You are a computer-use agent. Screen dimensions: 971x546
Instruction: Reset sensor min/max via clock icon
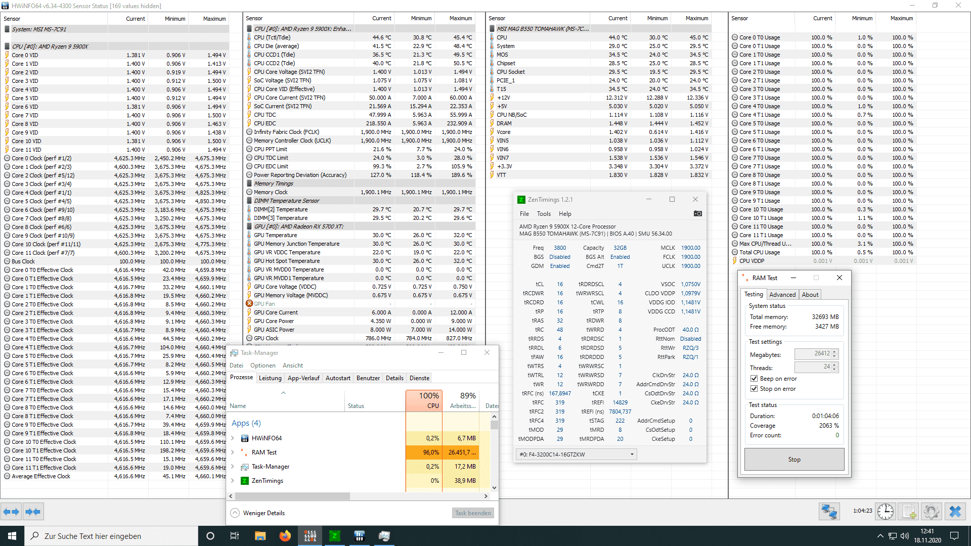pos(885,512)
